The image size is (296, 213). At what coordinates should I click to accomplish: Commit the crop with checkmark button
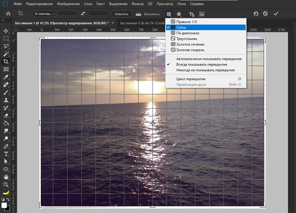[x=276, y=14]
